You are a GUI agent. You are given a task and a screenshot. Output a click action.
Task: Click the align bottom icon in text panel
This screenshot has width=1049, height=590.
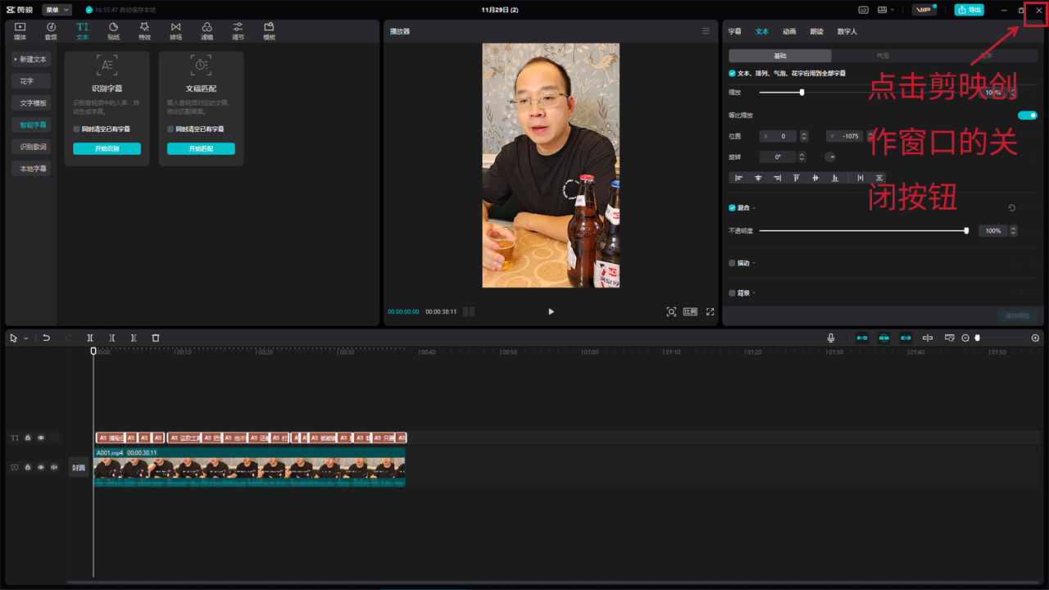coord(835,178)
